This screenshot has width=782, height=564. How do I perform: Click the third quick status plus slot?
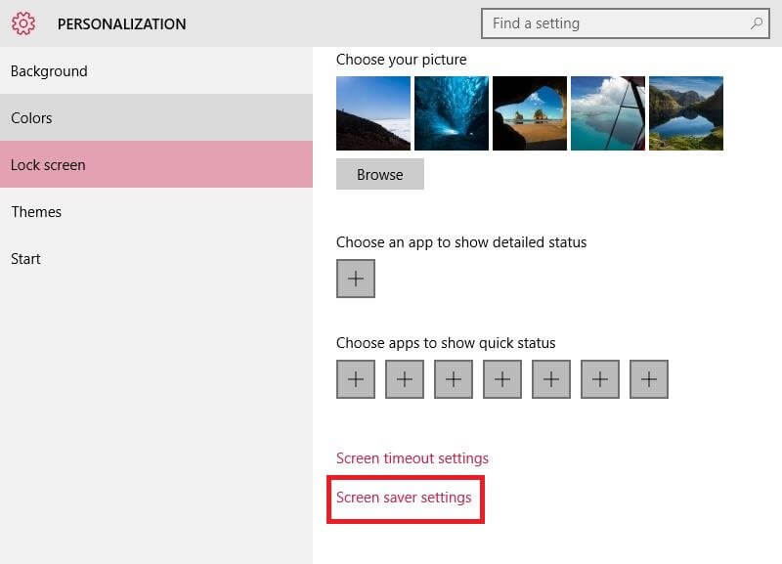[454, 379]
